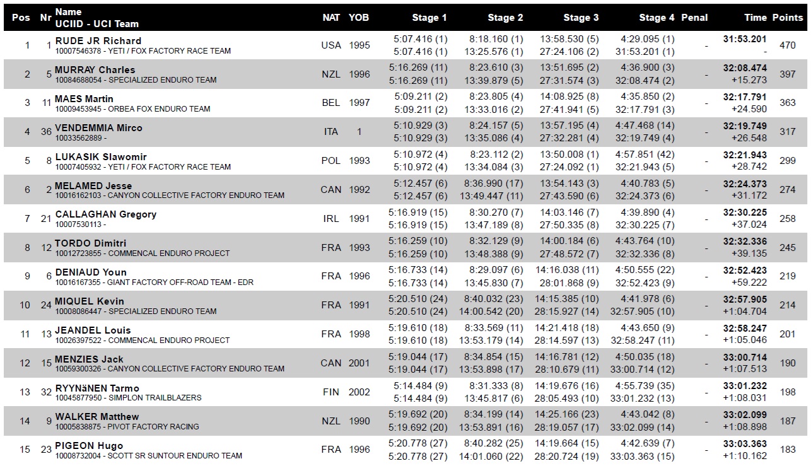Image resolution: width=811 pixels, height=466 pixels.
Task: Select rider name RUDE JR Richard
Action: click(x=98, y=41)
